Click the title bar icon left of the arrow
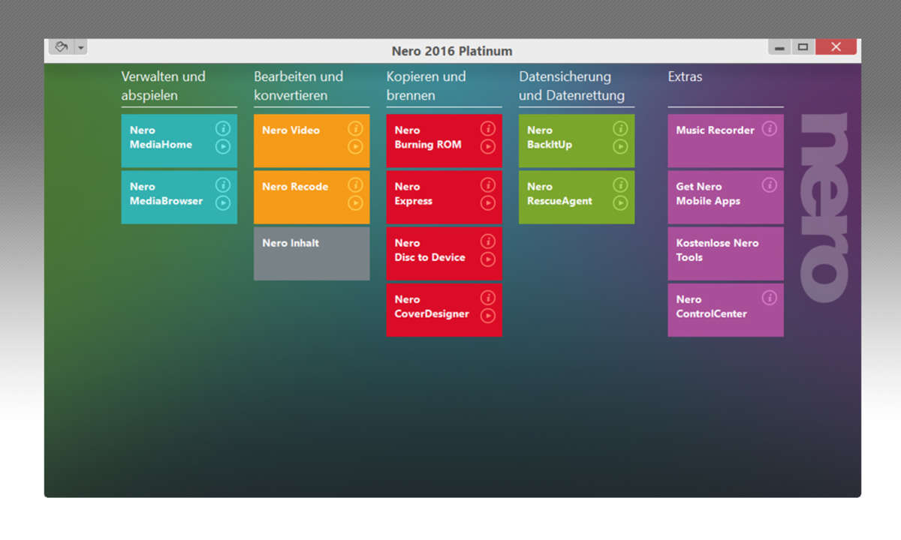 pyautogui.click(x=62, y=47)
